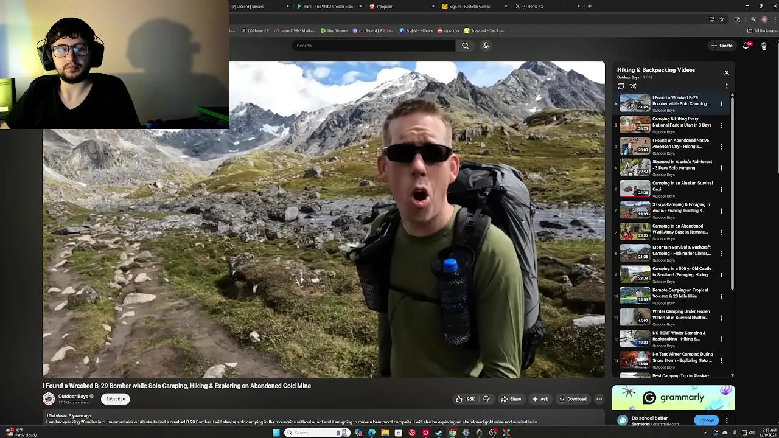
Task: Open File Explorer from taskbar
Action: coord(385,433)
